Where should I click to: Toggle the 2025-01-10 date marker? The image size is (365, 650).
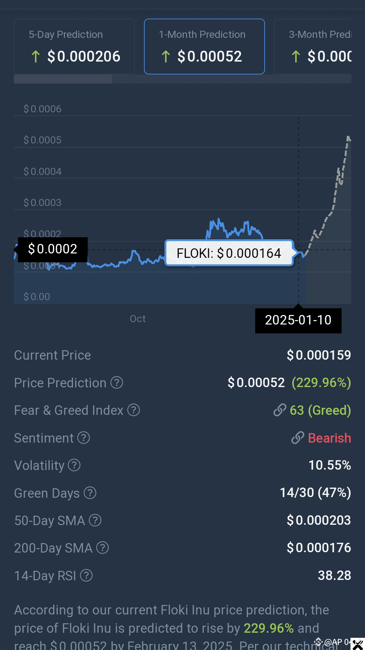tap(298, 320)
